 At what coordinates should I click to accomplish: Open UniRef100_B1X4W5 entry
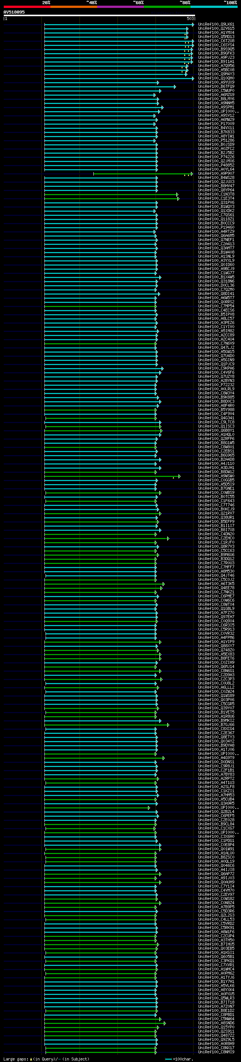[216, 277]
